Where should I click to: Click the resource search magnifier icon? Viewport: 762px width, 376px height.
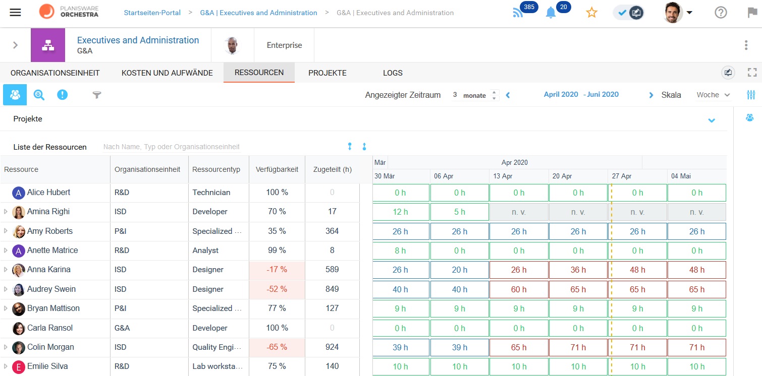click(x=39, y=95)
